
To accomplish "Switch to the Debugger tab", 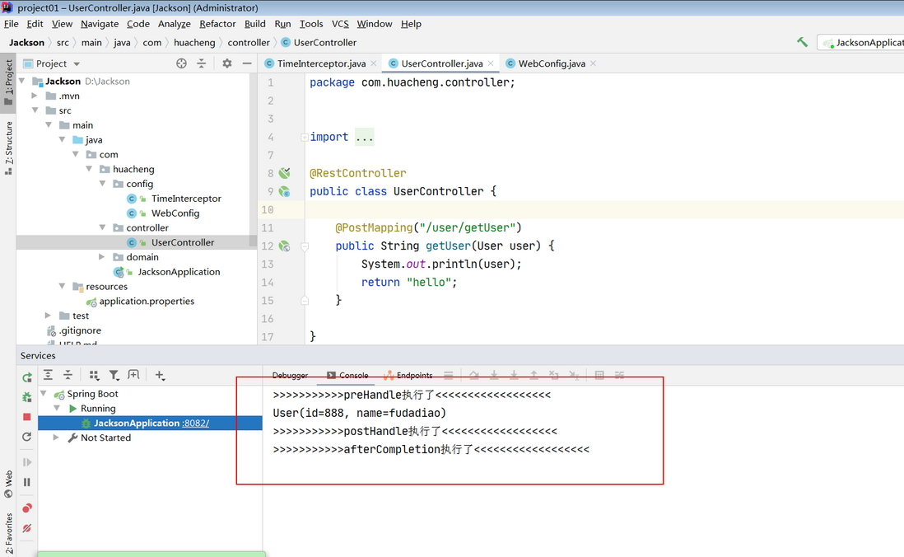I will click(290, 375).
